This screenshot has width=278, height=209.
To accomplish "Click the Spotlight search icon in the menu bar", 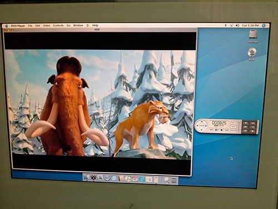I will (264, 26).
